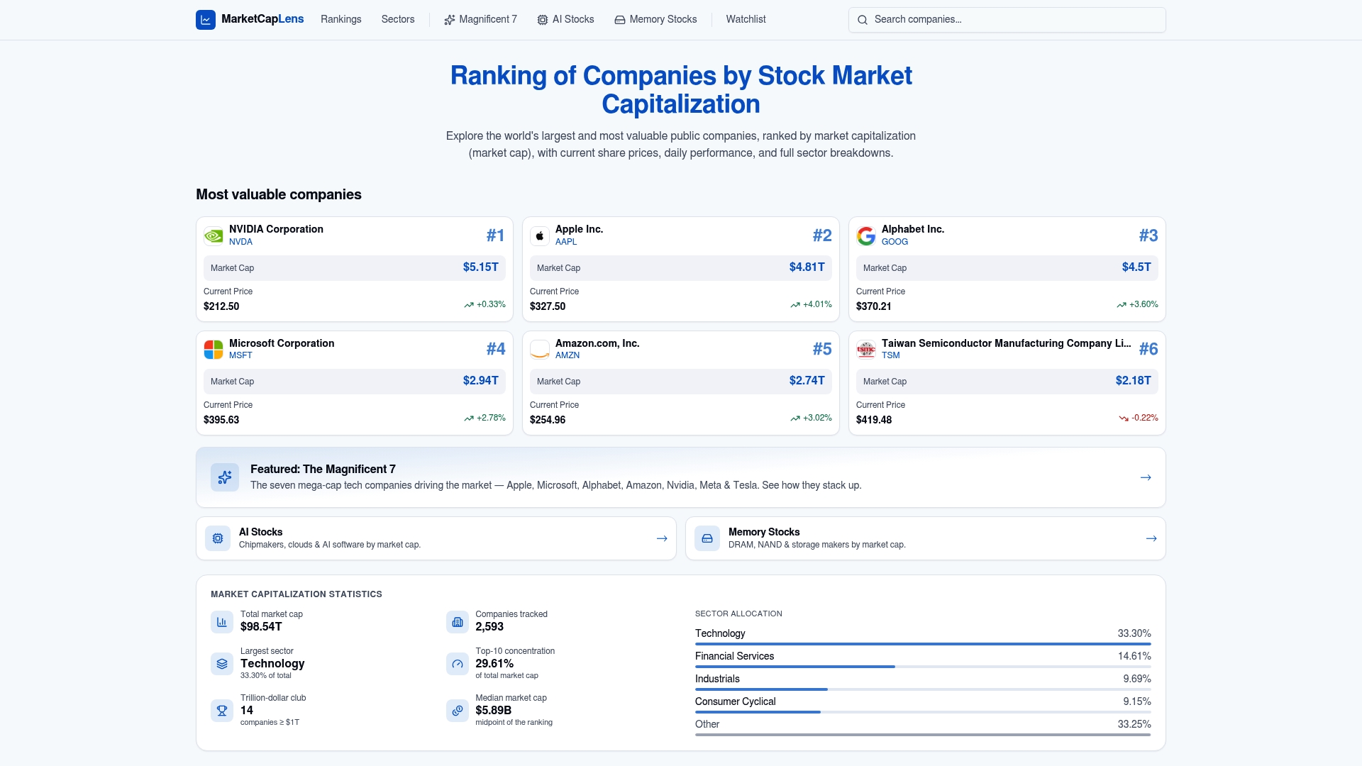Click the search magnifier icon
1362x766 pixels.
click(863, 20)
